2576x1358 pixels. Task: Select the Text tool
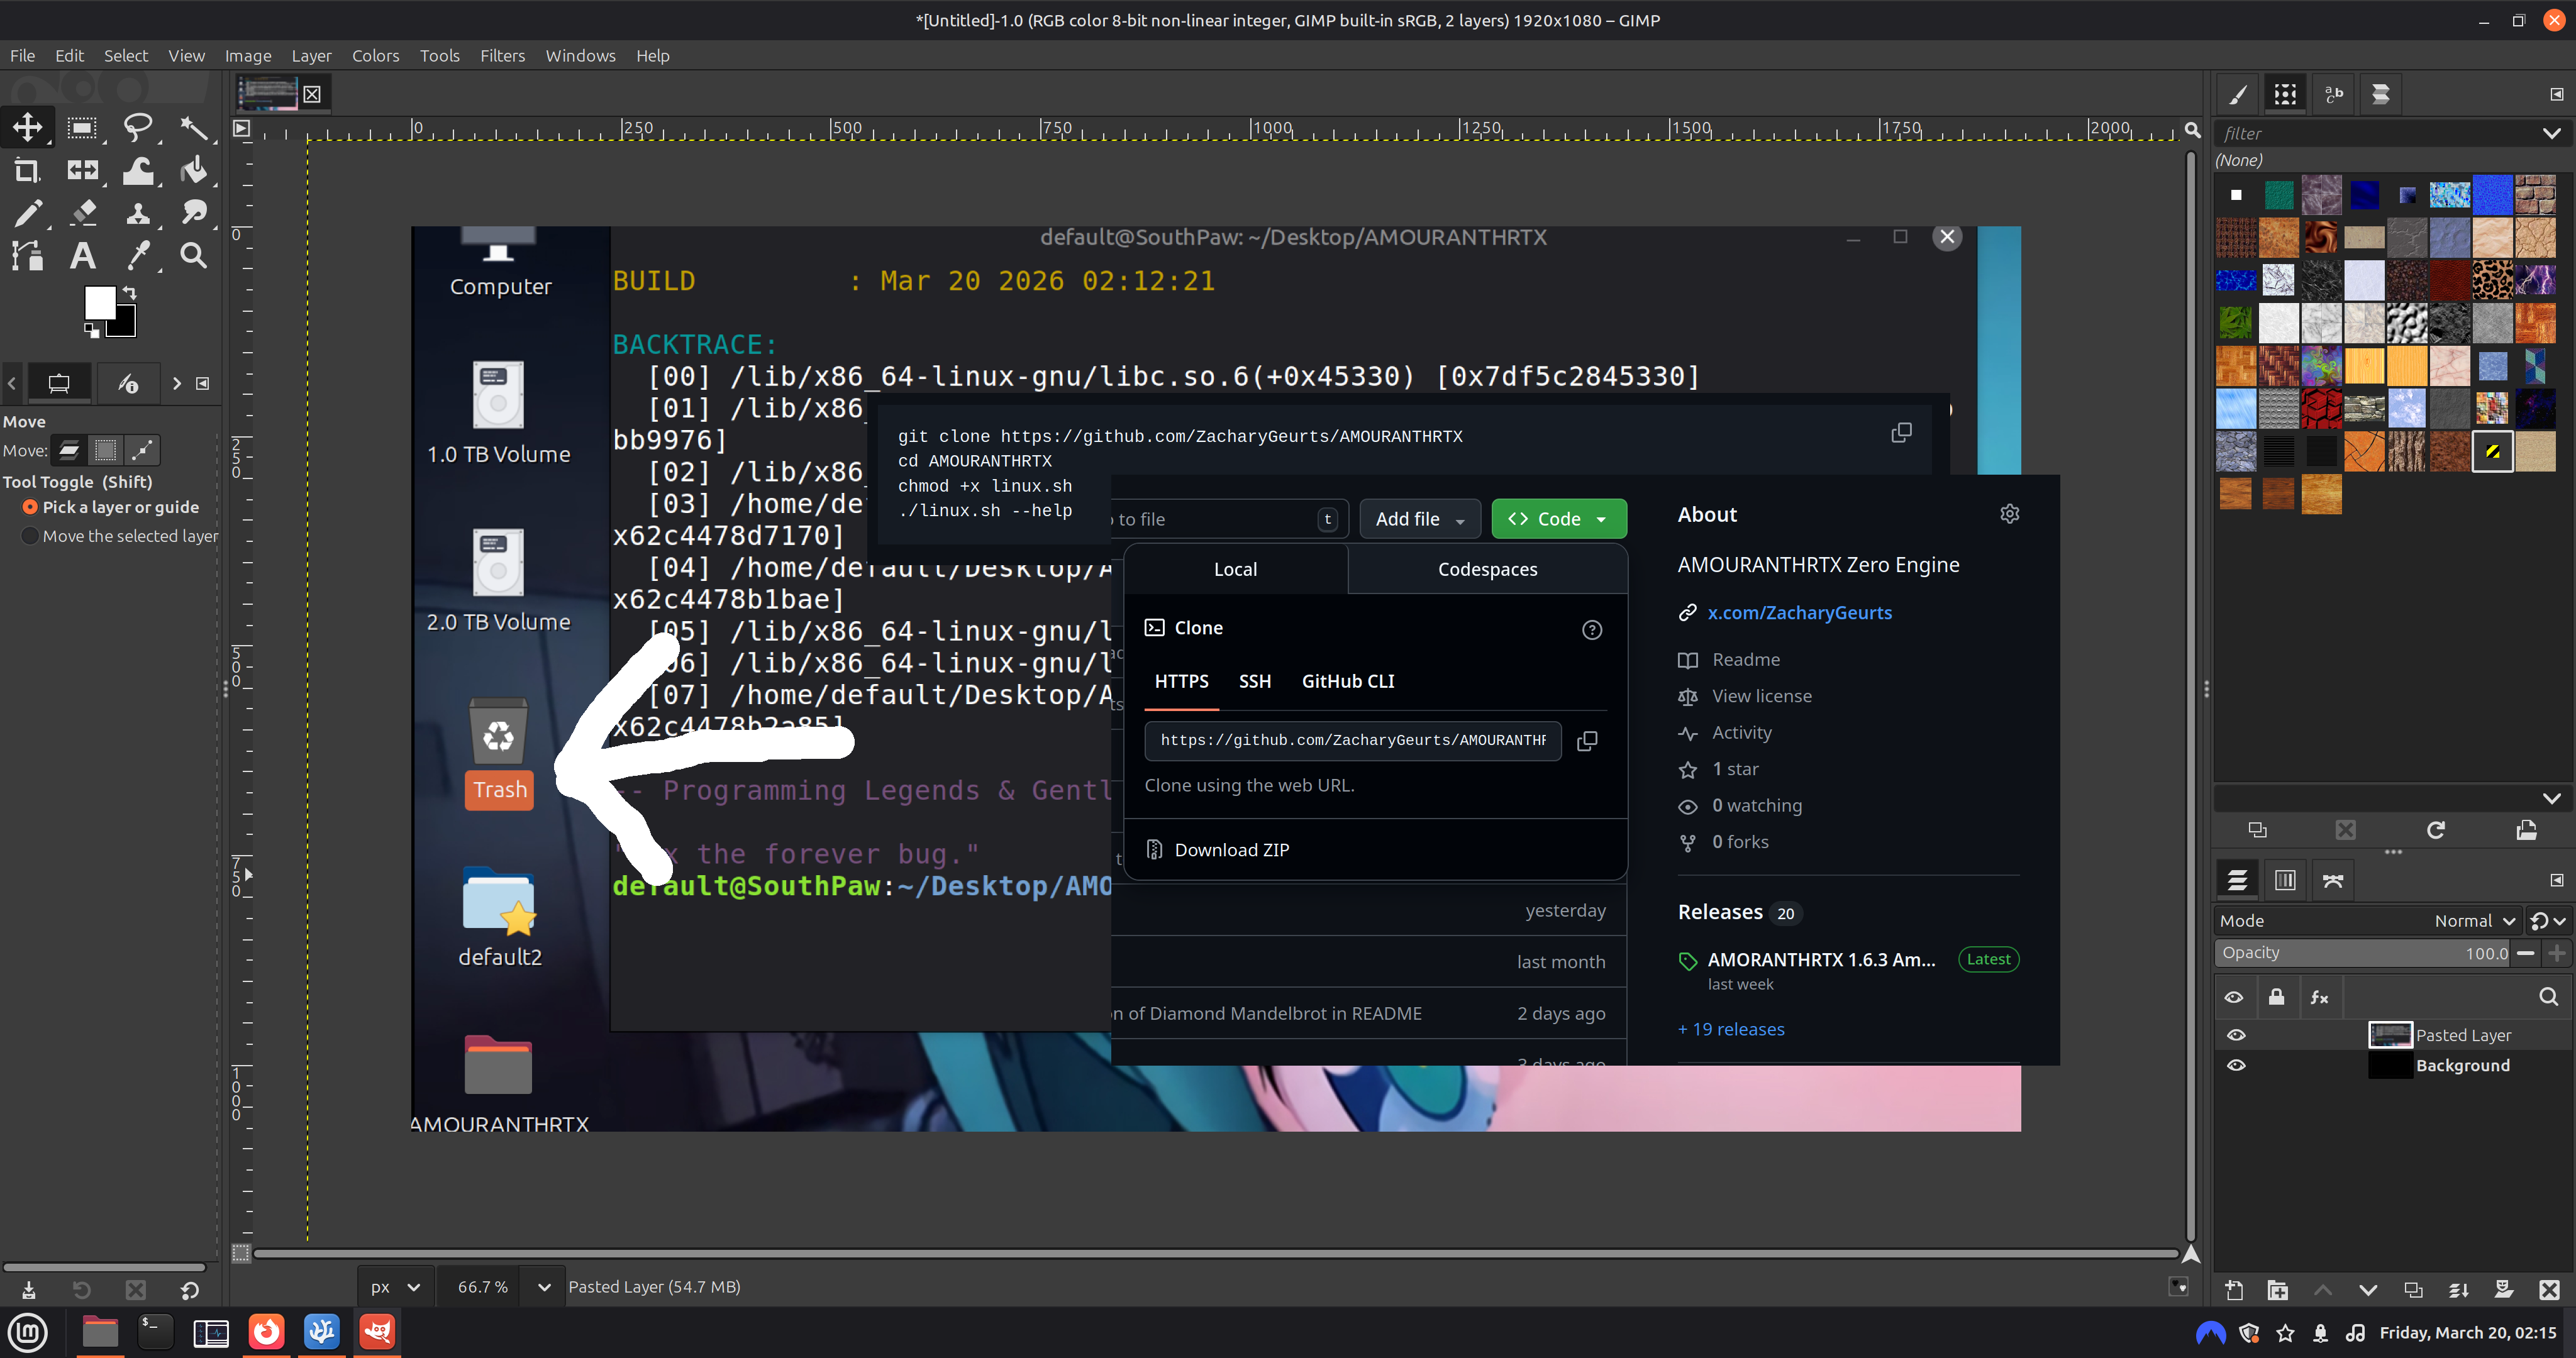(x=82, y=256)
